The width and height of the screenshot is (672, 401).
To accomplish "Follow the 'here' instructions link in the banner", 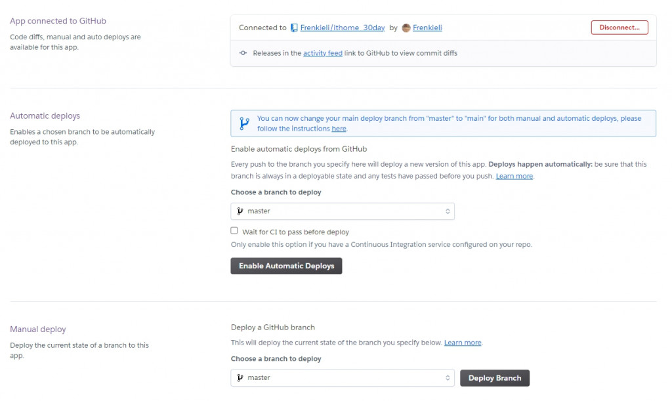I will pyautogui.click(x=339, y=129).
